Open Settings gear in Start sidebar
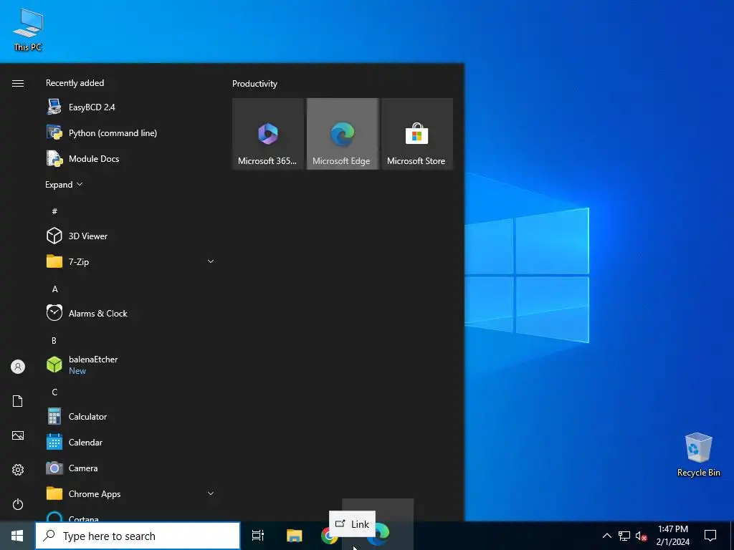 pyautogui.click(x=18, y=470)
